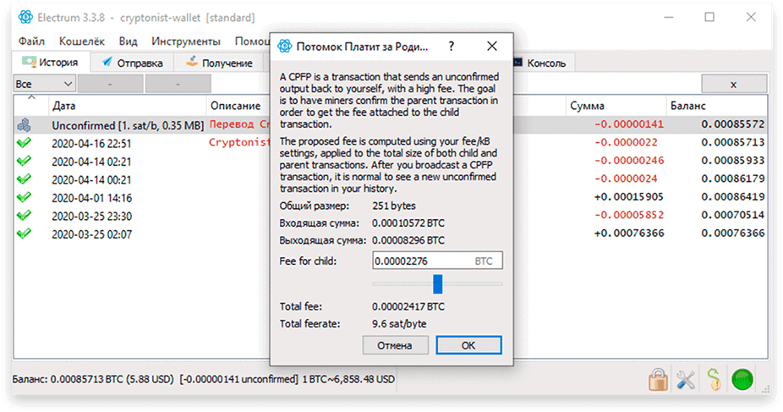Click the green checkmark of 2020-04-16 transaction
Viewport: 783px width, 412px height.
tap(24, 143)
